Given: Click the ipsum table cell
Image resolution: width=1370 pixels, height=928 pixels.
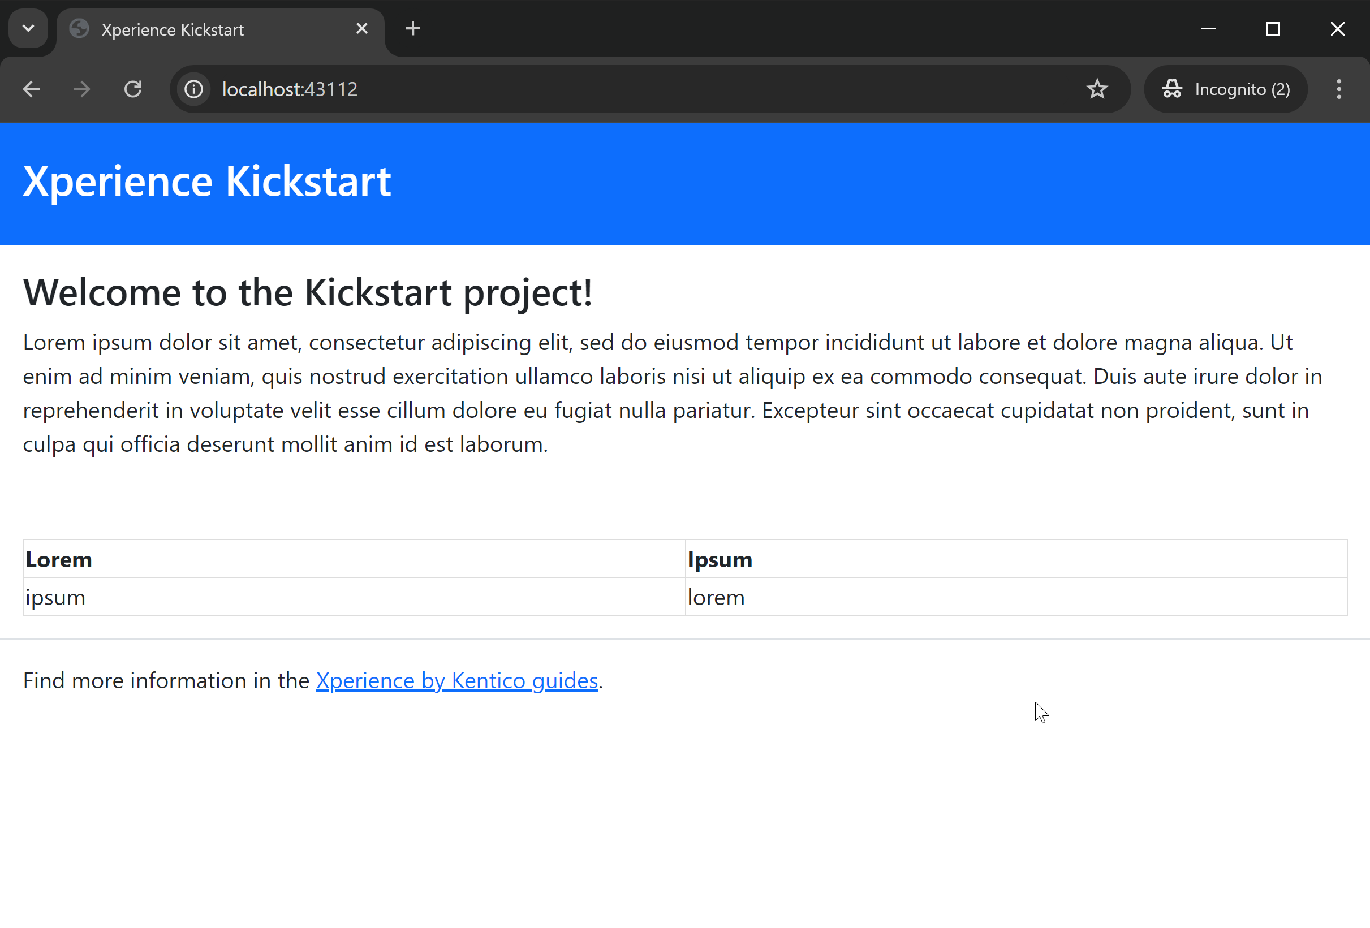Looking at the screenshot, I should tap(55, 598).
